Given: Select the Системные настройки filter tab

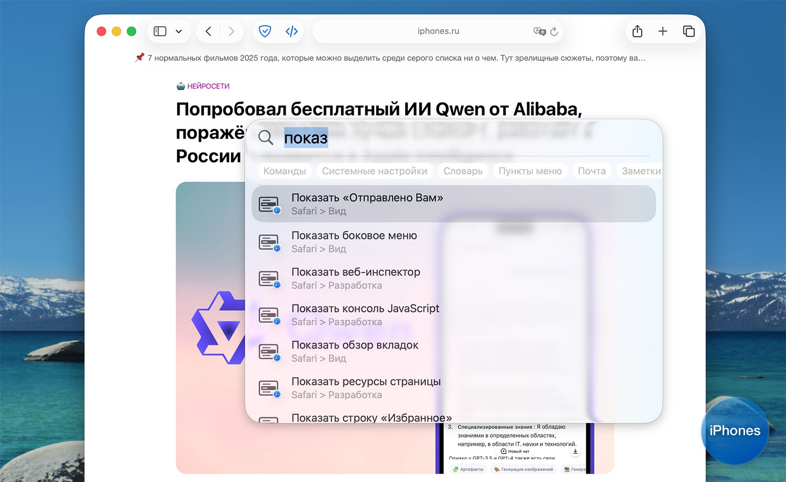Looking at the screenshot, I should pos(374,171).
